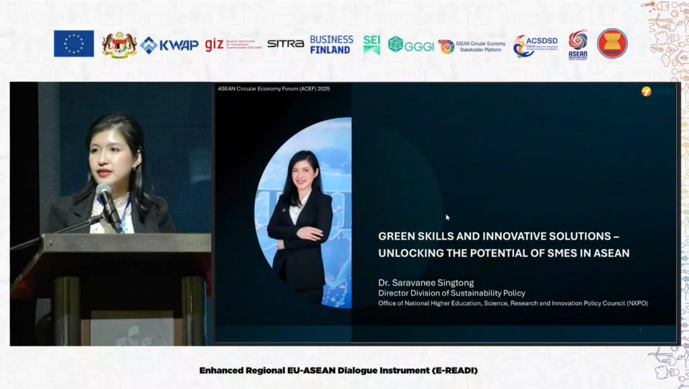This screenshot has height=389, width=689.
Task: Click the orange logo in slide's top-right corner
Action: (x=646, y=92)
